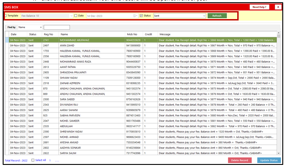Open the Fee Balance 10 template dropdown
Screen dimensions: 285x168
pos(71,16)
